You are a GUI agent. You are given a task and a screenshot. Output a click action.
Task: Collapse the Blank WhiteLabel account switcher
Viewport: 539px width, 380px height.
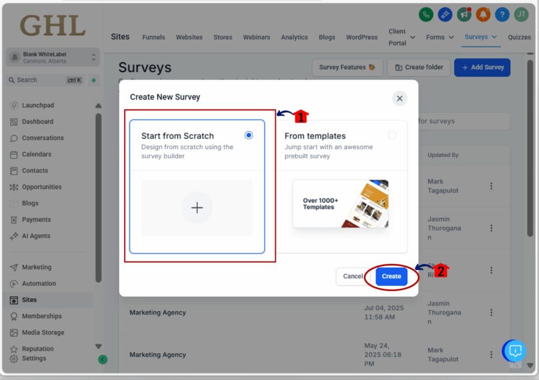coord(93,56)
